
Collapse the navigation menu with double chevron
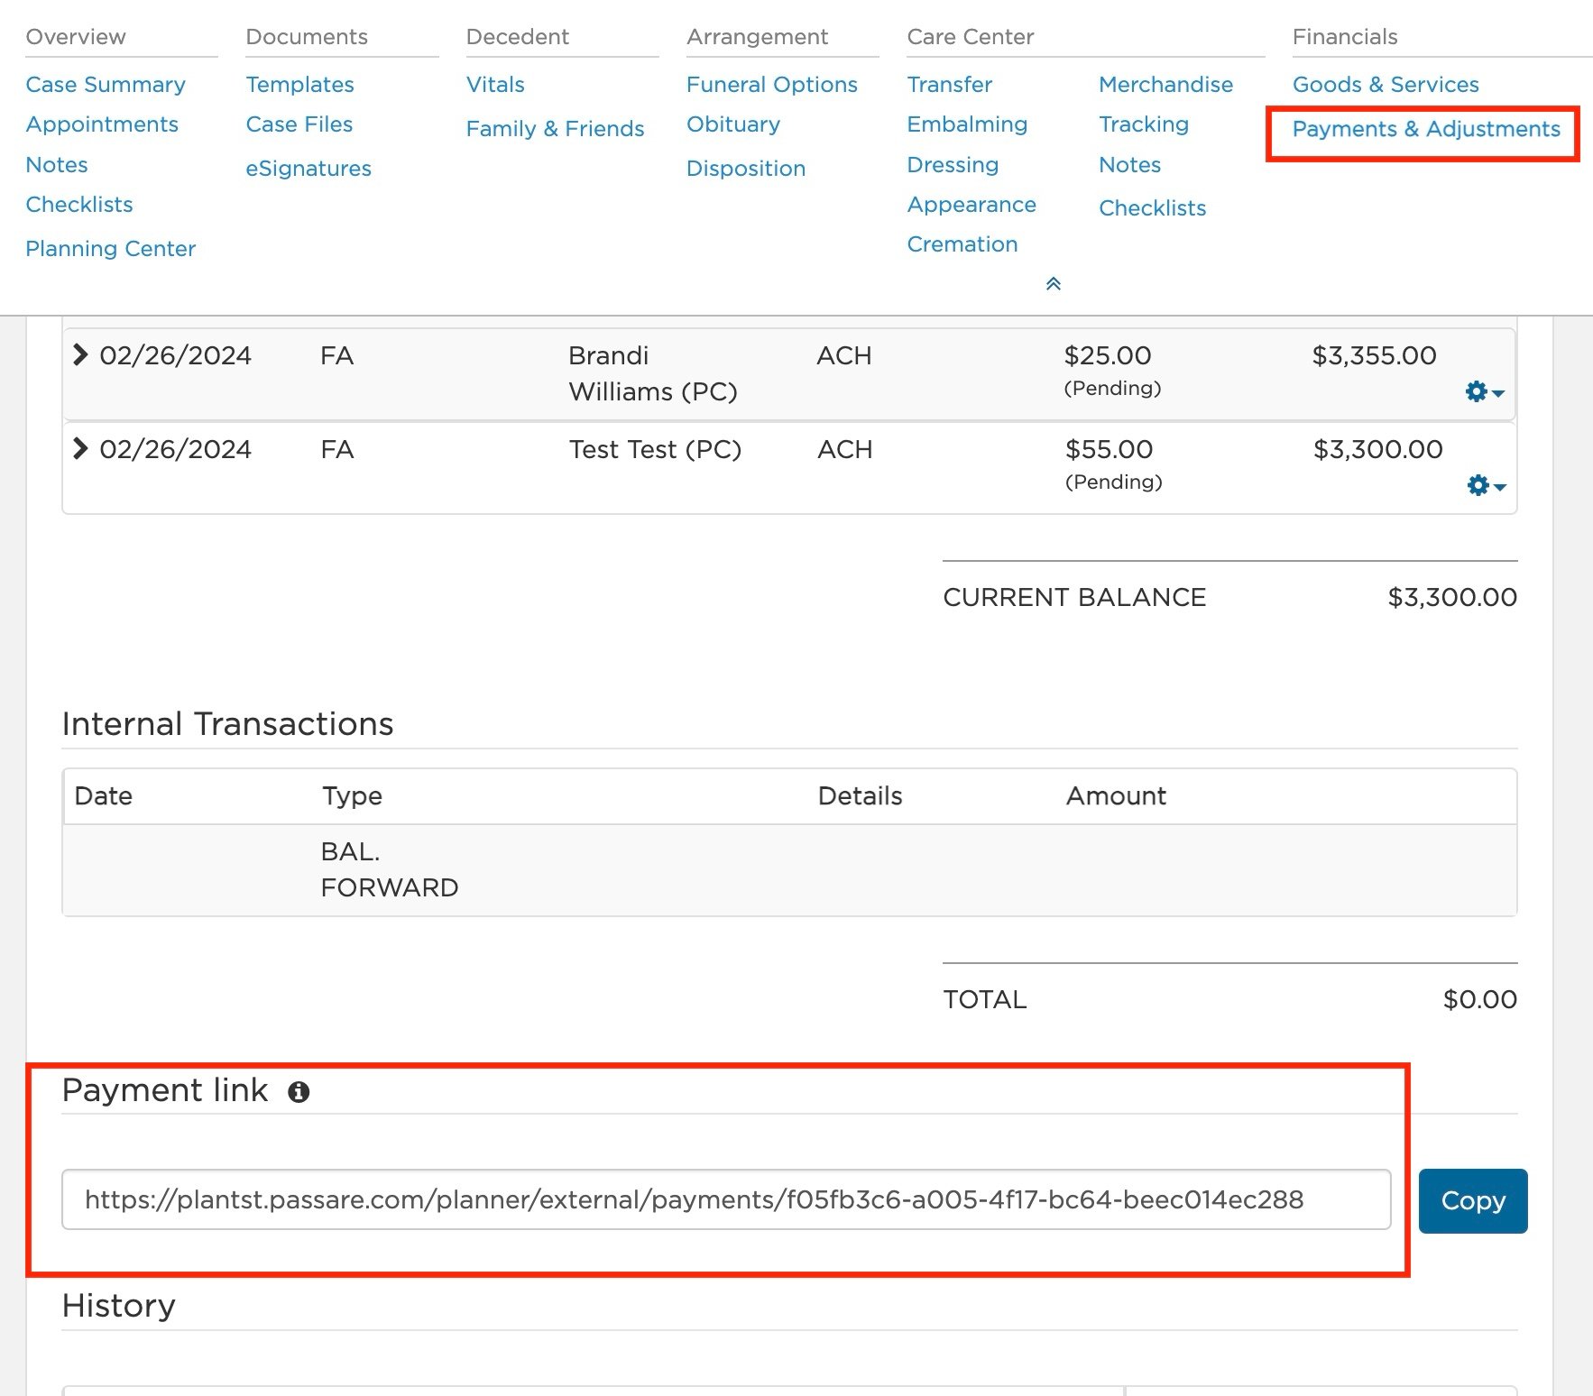1053,283
